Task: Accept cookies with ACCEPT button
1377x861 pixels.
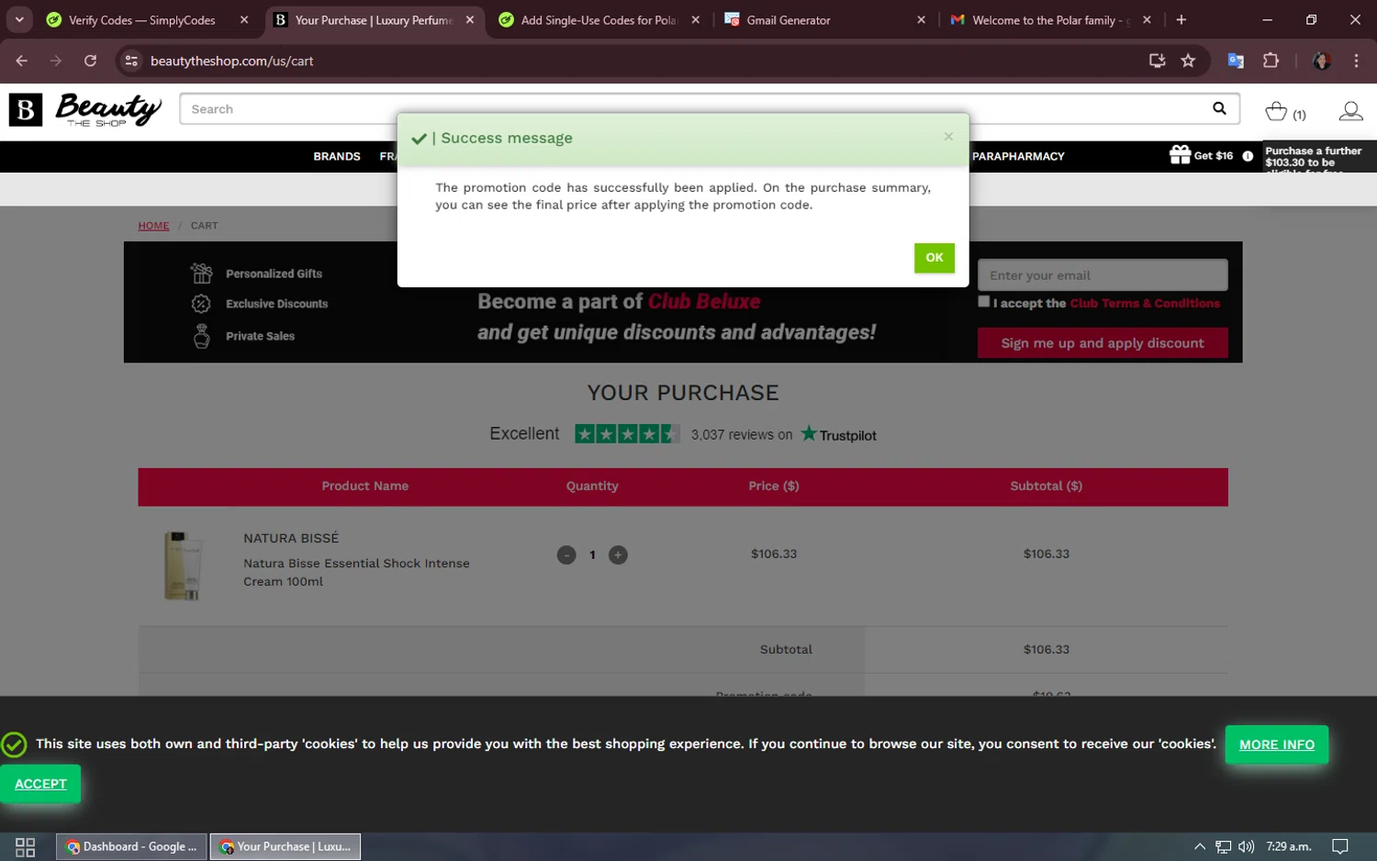Action: click(40, 784)
